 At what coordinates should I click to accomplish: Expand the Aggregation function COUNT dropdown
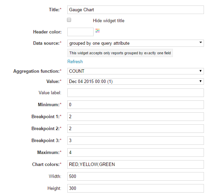point(136,71)
